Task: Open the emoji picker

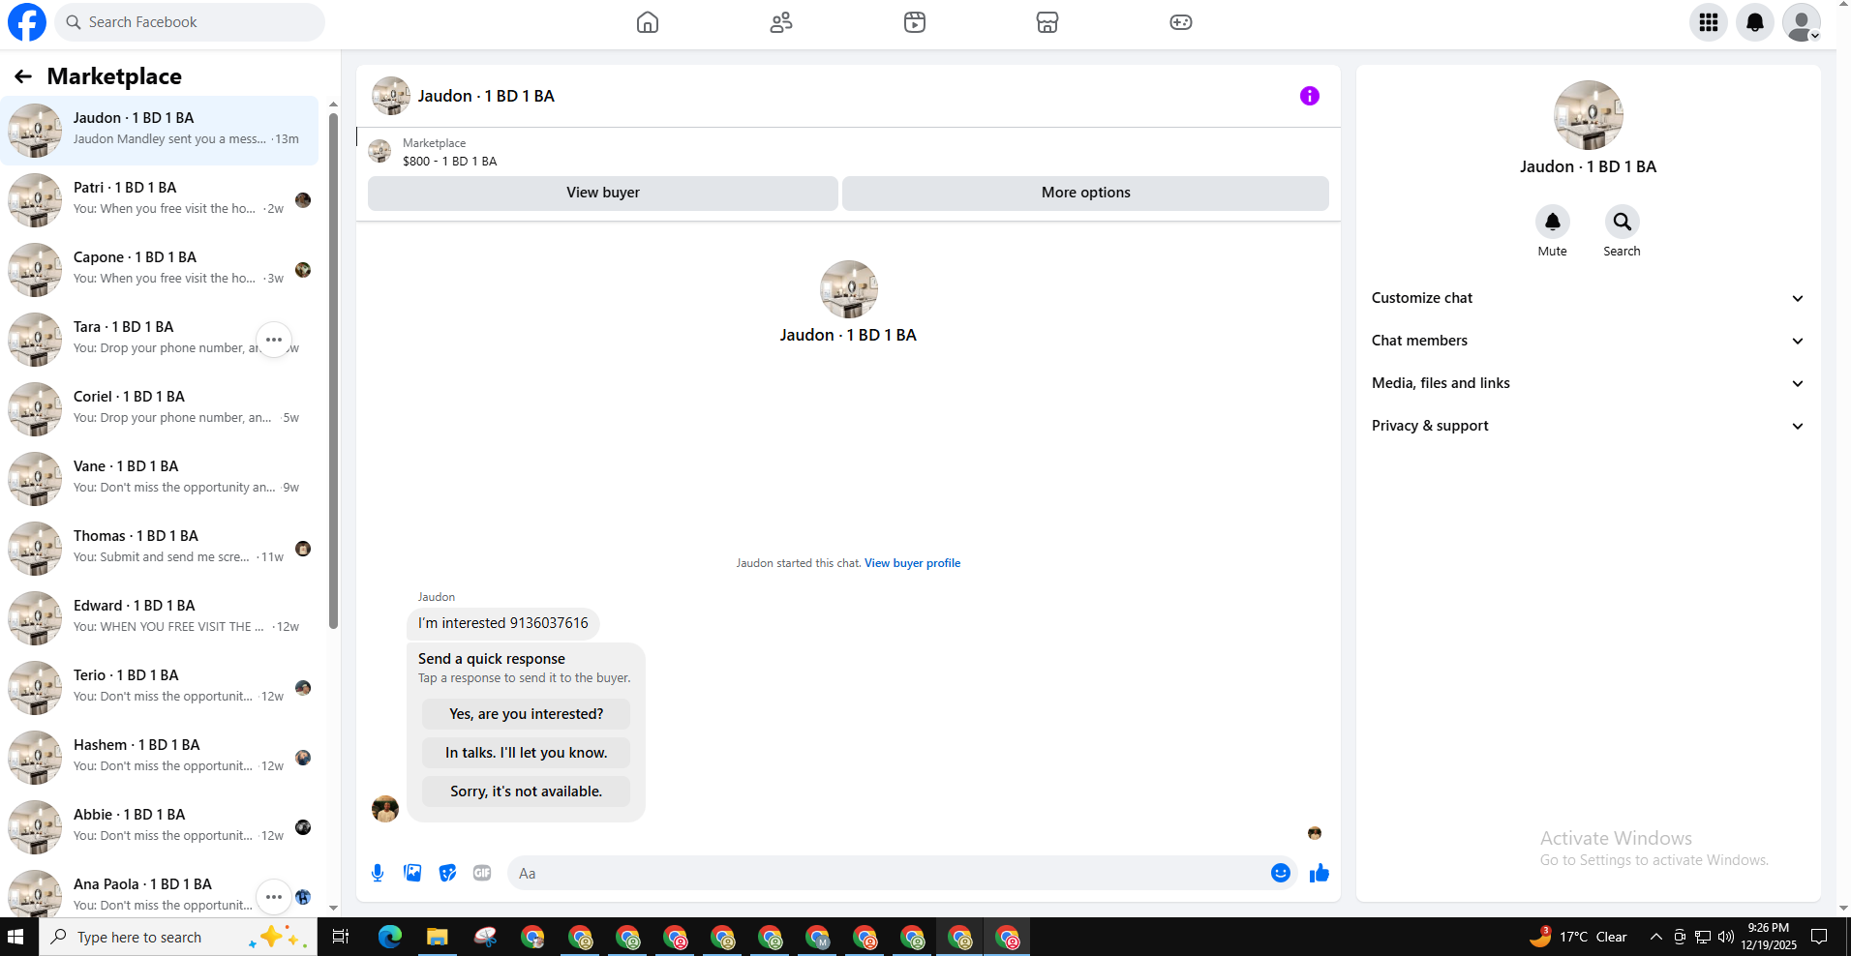Action: pyautogui.click(x=1281, y=873)
